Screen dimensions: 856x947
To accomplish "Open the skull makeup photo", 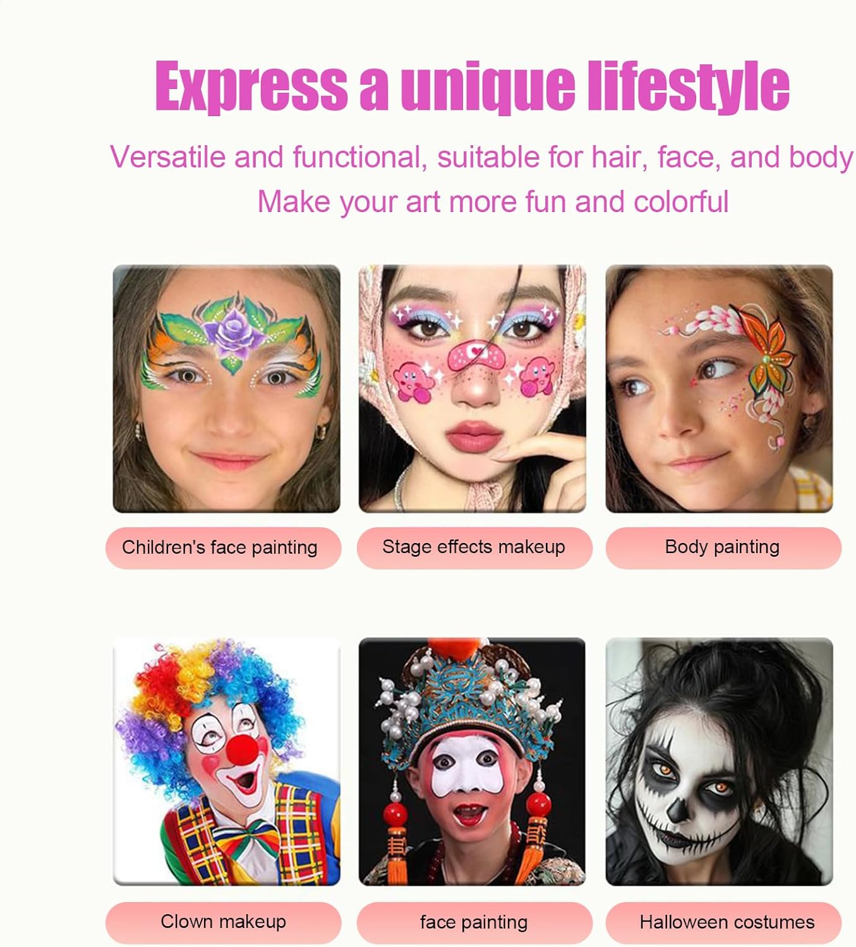I will (719, 761).
